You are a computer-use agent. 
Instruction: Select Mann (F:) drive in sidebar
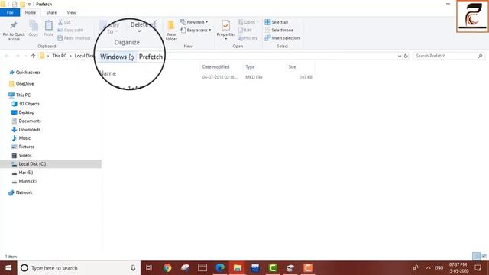coord(28,181)
